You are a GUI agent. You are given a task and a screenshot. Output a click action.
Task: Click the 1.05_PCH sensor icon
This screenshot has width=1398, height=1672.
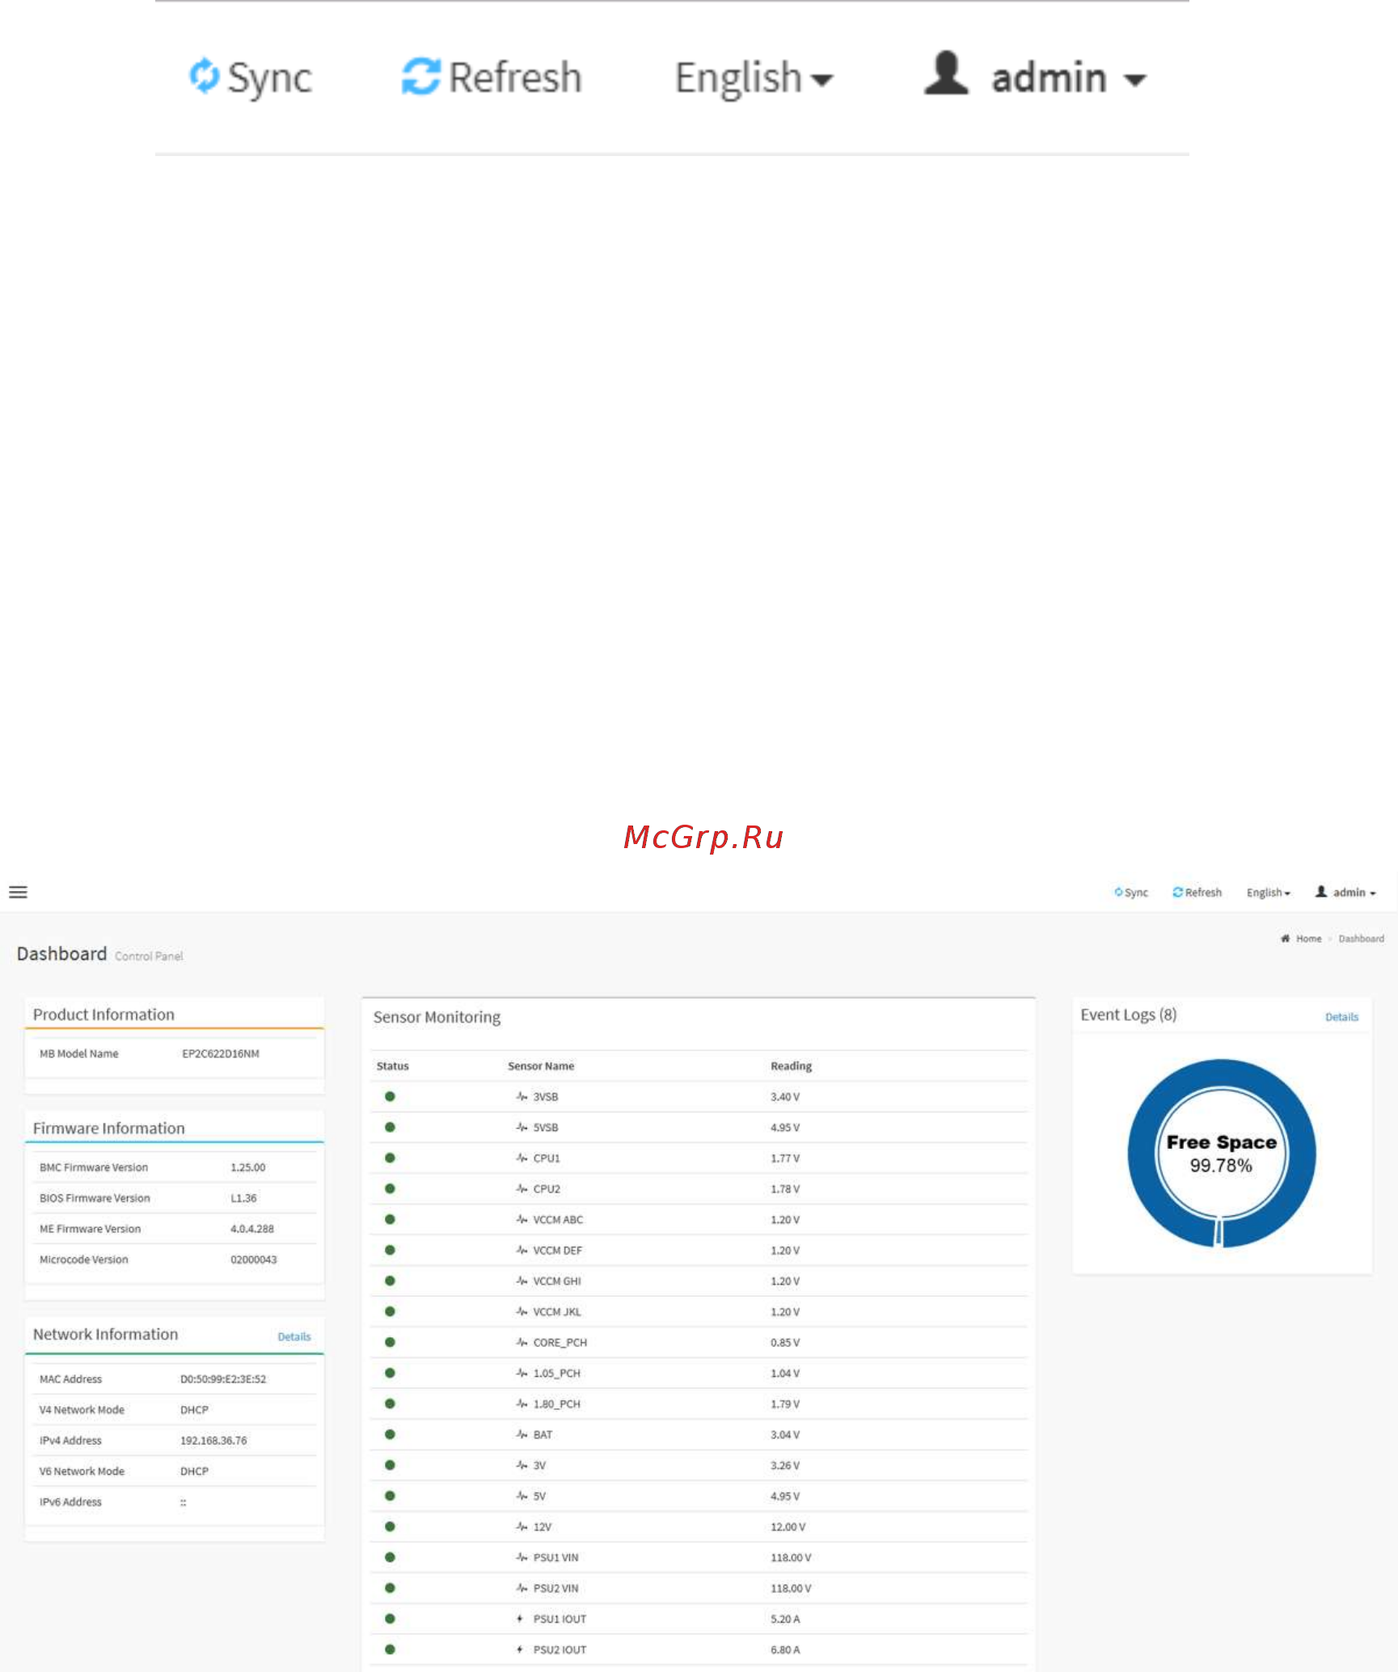tap(522, 1373)
